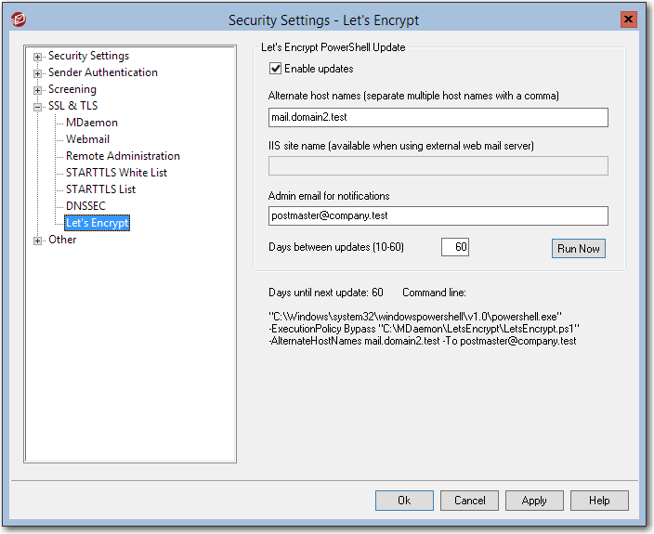Close the Security Settings dialog

click(628, 20)
